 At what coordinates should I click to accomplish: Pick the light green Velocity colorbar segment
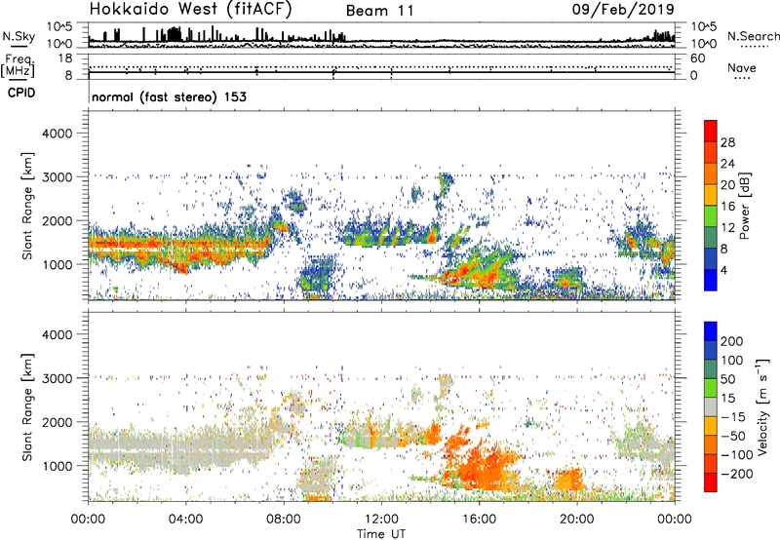pos(711,388)
